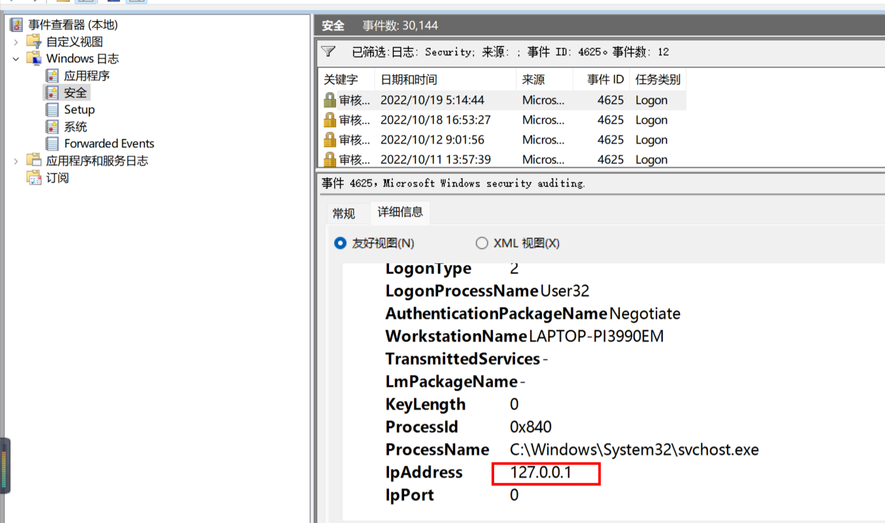Click the 应用程序 log icon
The height and width of the screenshot is (523, 885).
tap(52, 76)
